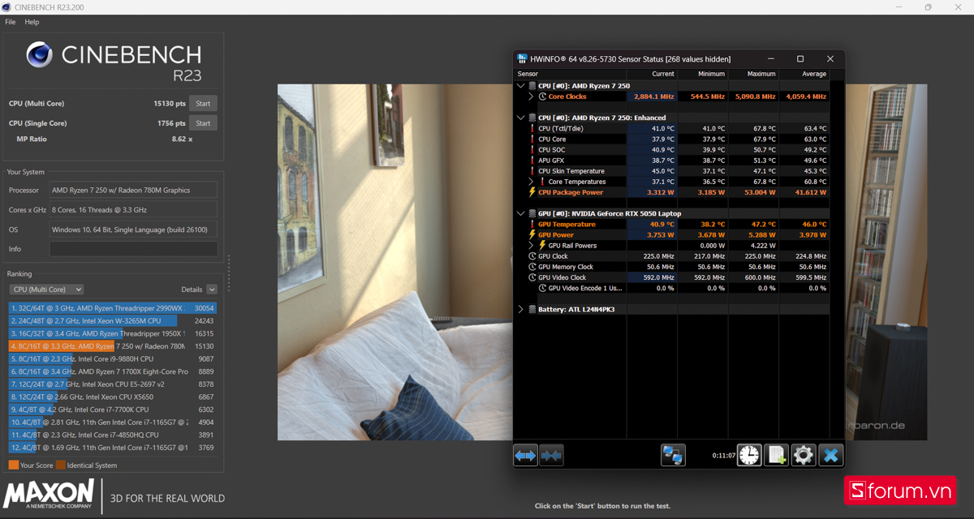974x519 pixels.
Task: Open the CPU (Multi Core) ranking dropdown
Action: click(x=46, y=290)
